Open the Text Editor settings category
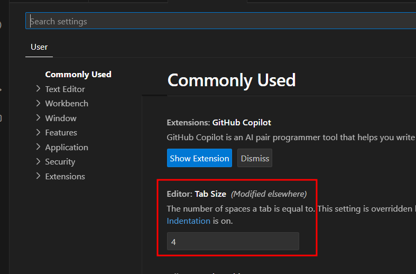The image size is (416, 274). pyautogui.click(x=65, y=89)
